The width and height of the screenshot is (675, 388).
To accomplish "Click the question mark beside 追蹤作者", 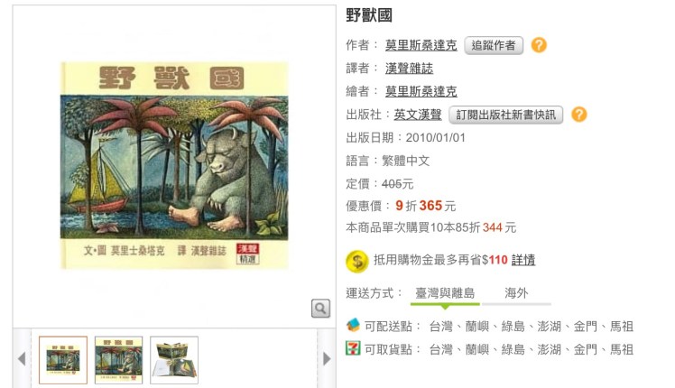I will (539, 45).
